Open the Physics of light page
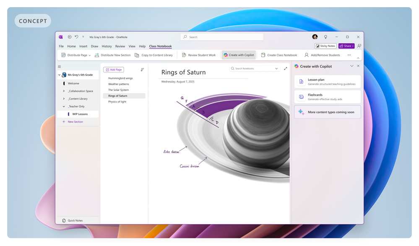419x246 pixels. pos(117,102)
